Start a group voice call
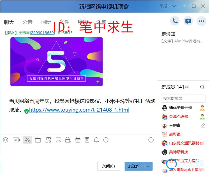Image resolution: width=209 pixels, height=175 pixels. point(175,21)
